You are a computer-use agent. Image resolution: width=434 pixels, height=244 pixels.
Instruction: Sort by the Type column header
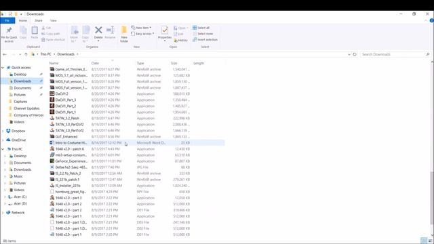(152, 63)
